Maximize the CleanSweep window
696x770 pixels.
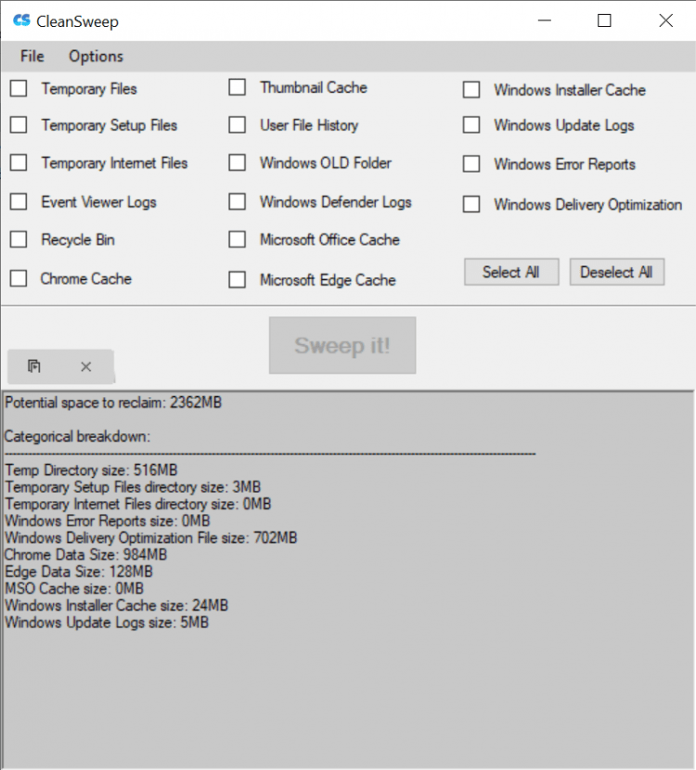[x=604, y=20]
